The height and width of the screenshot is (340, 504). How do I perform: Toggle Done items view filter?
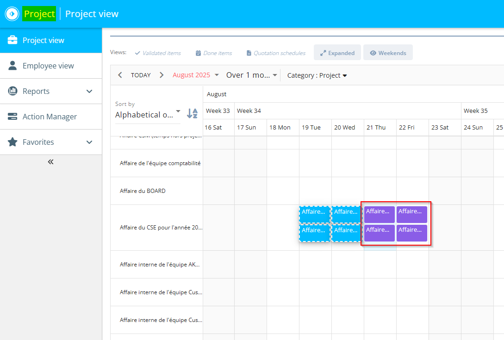(213, 53)
